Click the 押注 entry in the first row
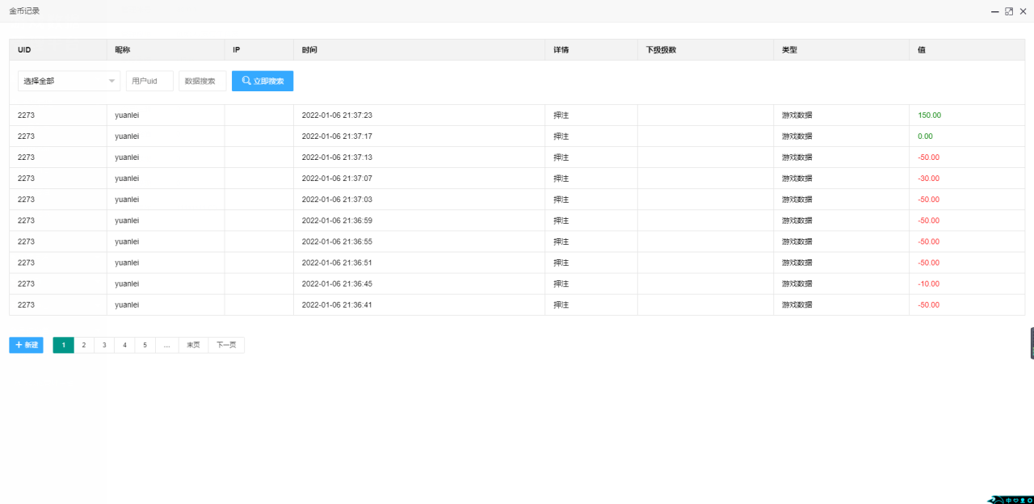This screenshot has width=1034, height=504. [561, 115]
